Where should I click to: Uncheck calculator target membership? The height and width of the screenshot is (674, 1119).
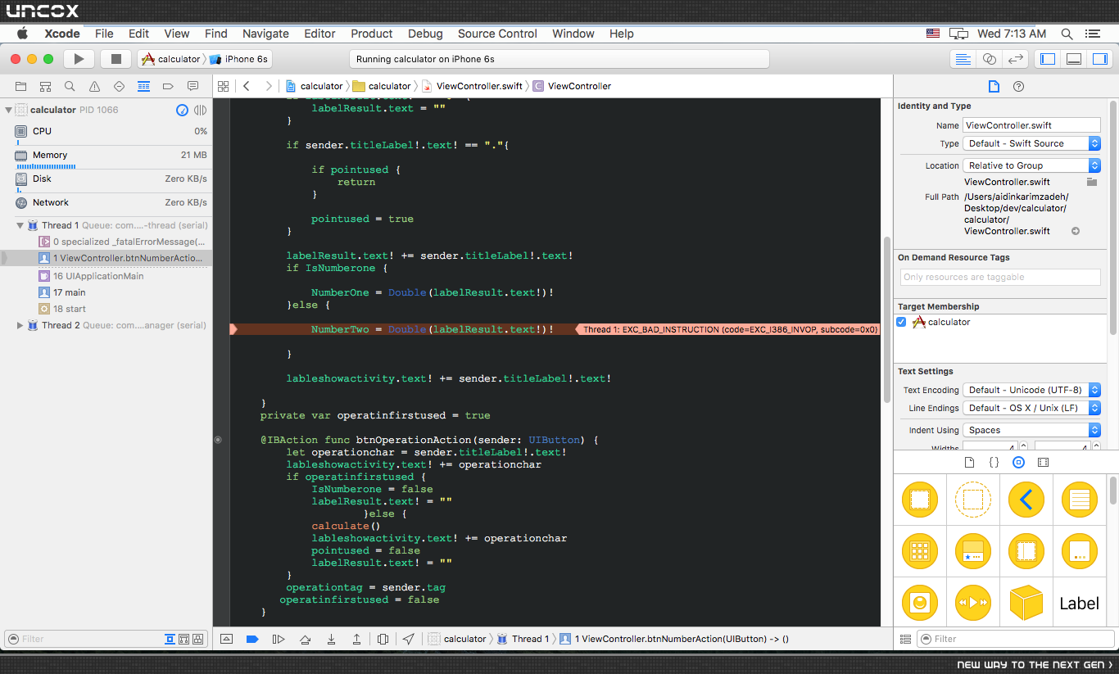(x=901, y=322)
